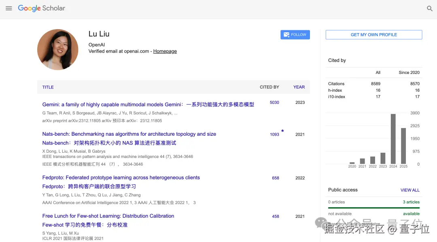This screenshot has height=242, width=437.
Task: Click View All under Public access
Action: click(410, 190)
